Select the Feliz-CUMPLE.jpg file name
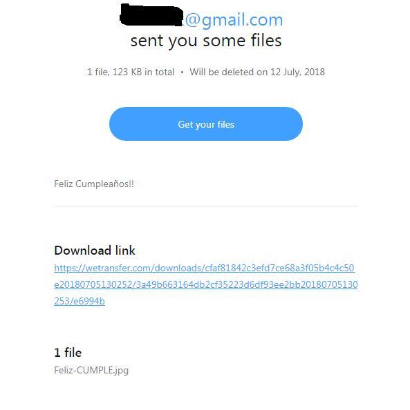The width and height of the screenshot is (410, 410). (x=91, y=370)
